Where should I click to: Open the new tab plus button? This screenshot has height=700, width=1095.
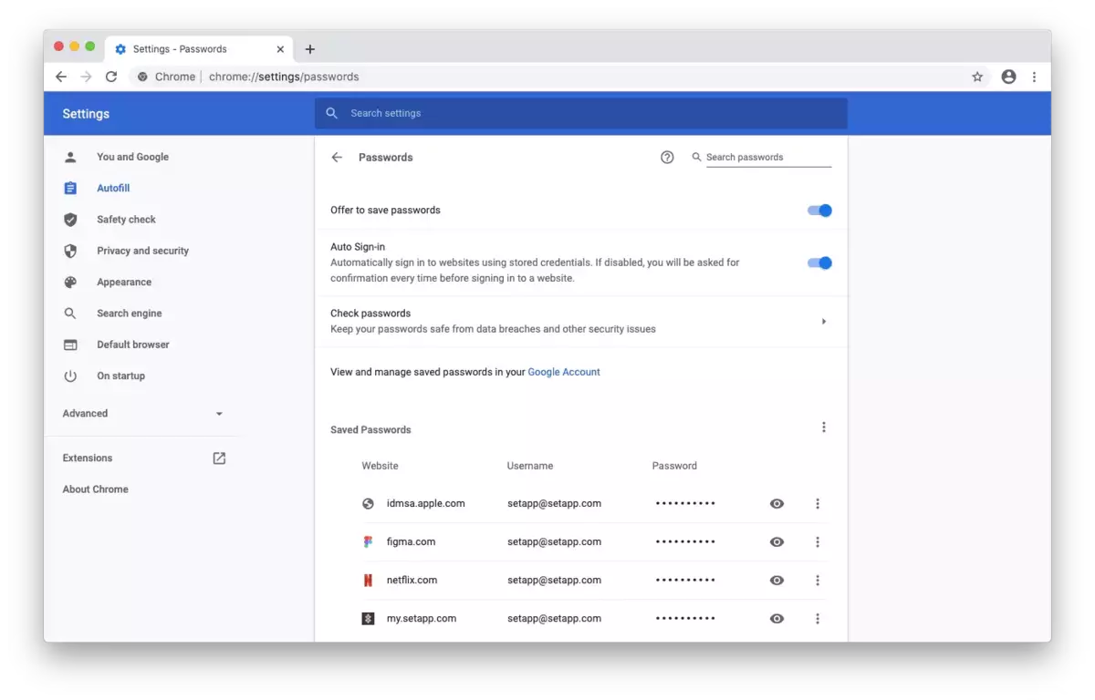[310, 49]
